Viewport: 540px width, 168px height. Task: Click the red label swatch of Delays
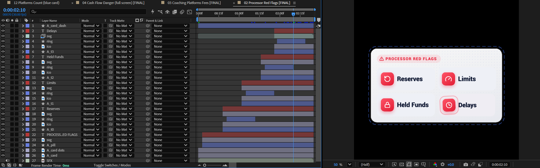coord(28,31)
